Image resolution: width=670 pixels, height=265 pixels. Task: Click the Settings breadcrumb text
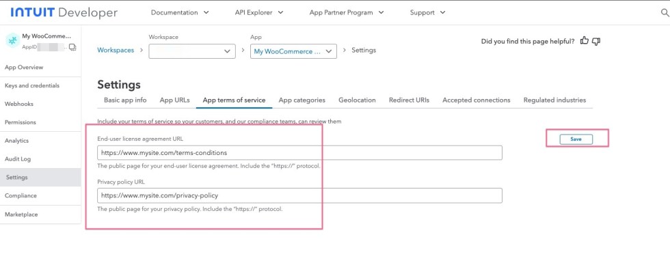[x=364, y=50]
